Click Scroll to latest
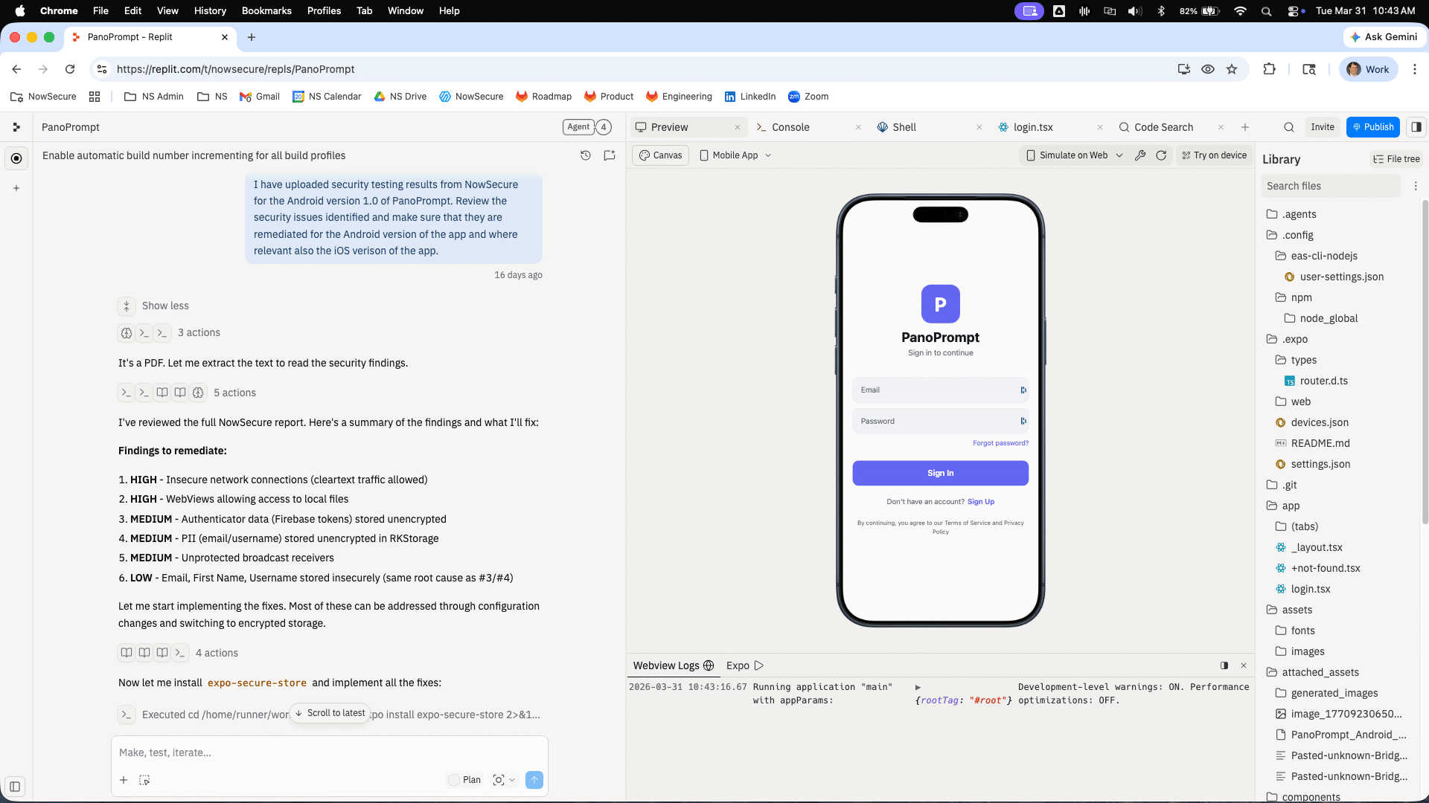 (x=330, y=713)
